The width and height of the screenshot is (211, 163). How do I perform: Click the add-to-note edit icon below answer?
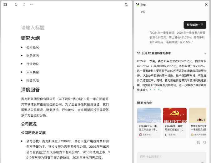pos(198,142)
